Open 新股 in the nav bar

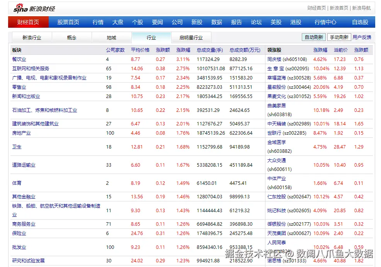click(x=197, y=22)
